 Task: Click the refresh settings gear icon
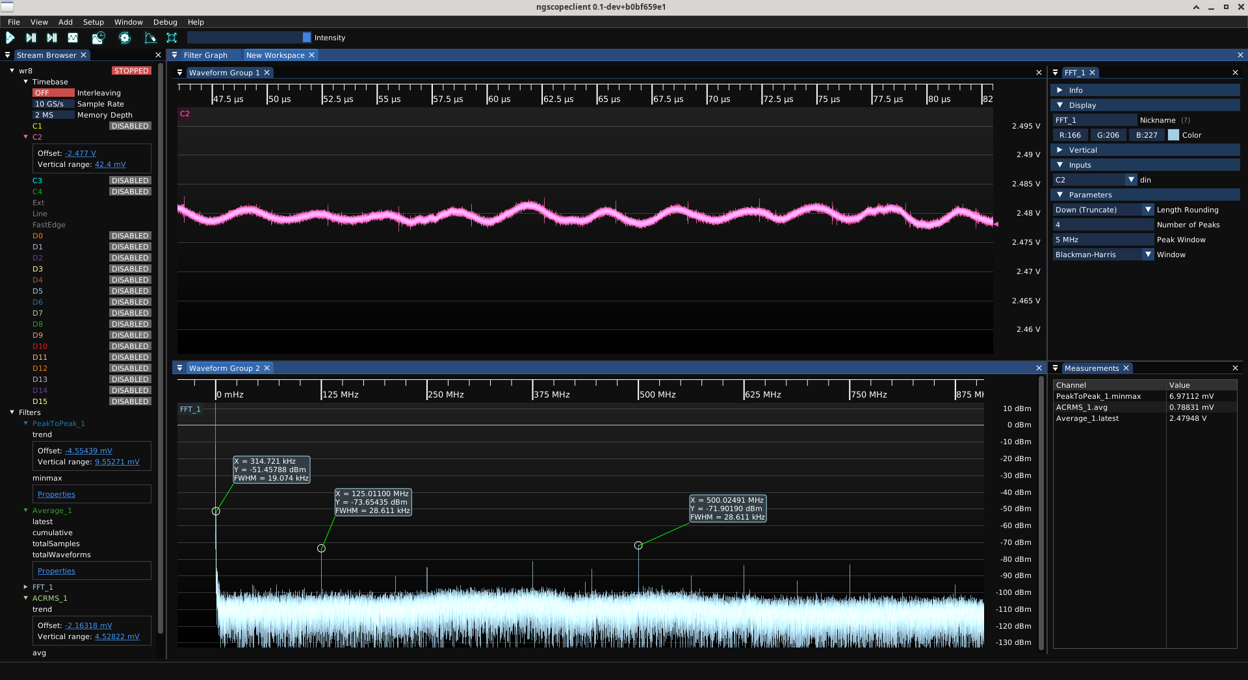125,38
